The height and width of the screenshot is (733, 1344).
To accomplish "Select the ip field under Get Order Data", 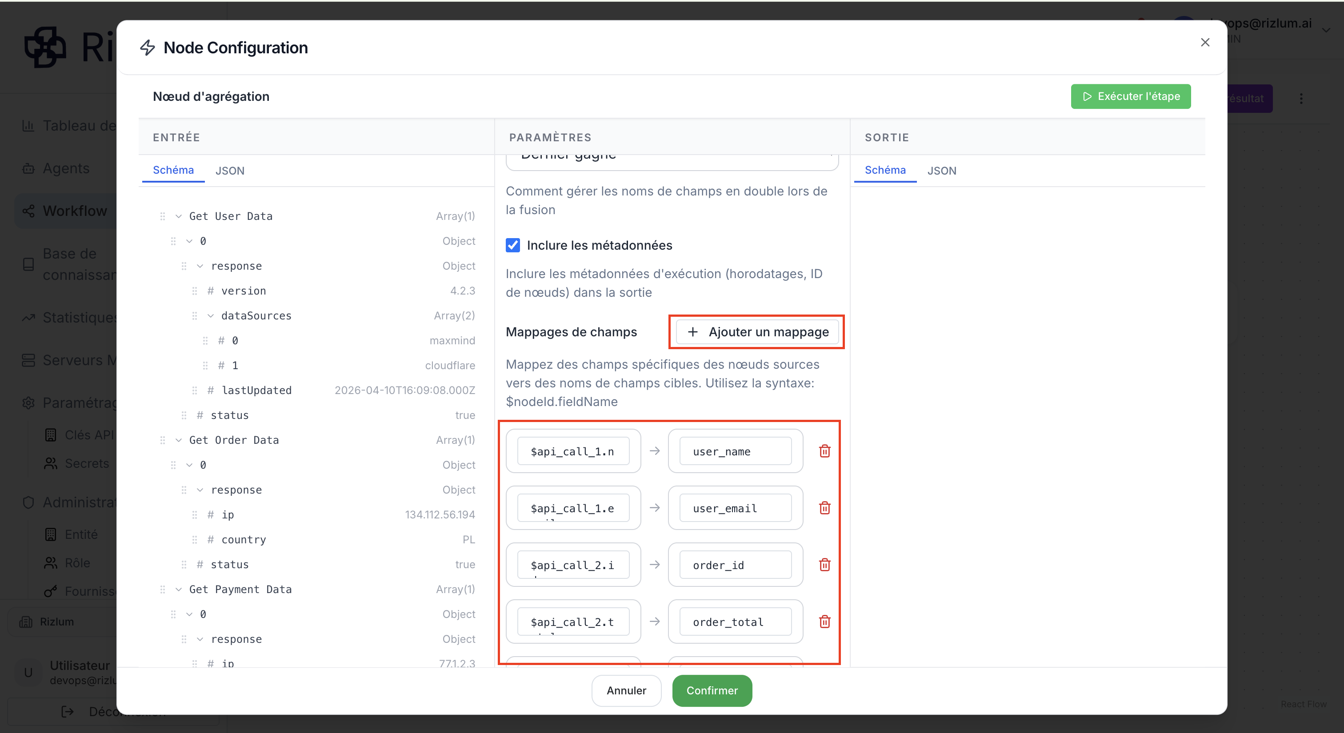I will point(333,514).
